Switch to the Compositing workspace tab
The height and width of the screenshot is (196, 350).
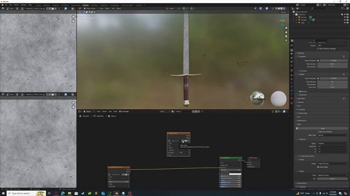[114, 5]
